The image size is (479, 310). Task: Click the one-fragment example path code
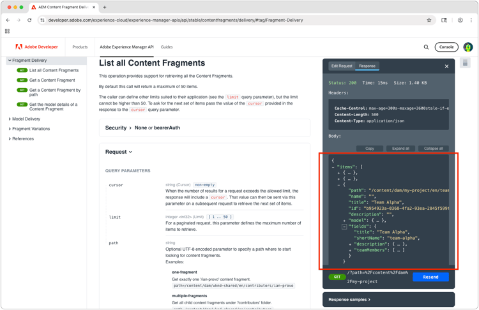point(233,286)
